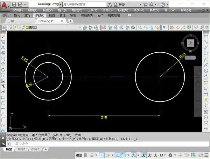The width and height of the screenshot is (210, 159).
Task: Click the shopping cart Autodesk store icon
Action: coord(145,4)
